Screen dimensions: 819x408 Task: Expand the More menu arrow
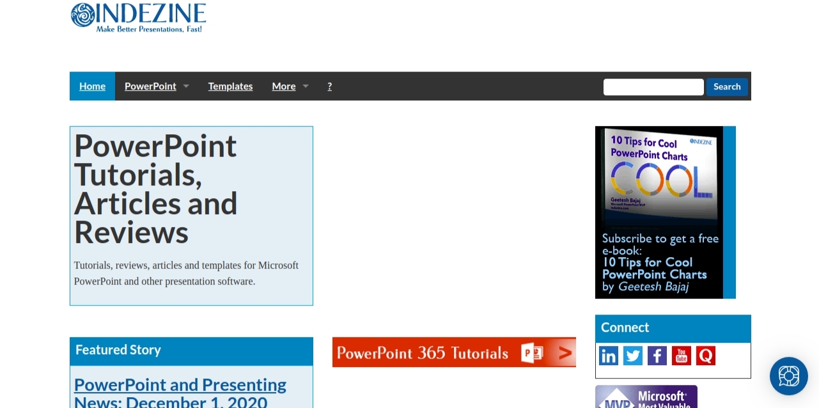[306, 86]
